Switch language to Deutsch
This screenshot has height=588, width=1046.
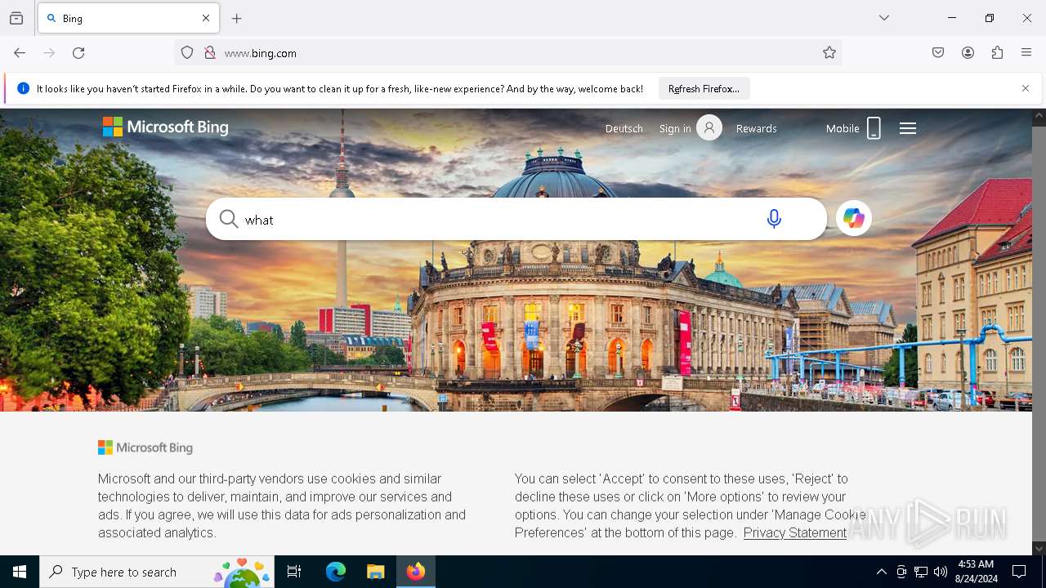click(624, 128)
